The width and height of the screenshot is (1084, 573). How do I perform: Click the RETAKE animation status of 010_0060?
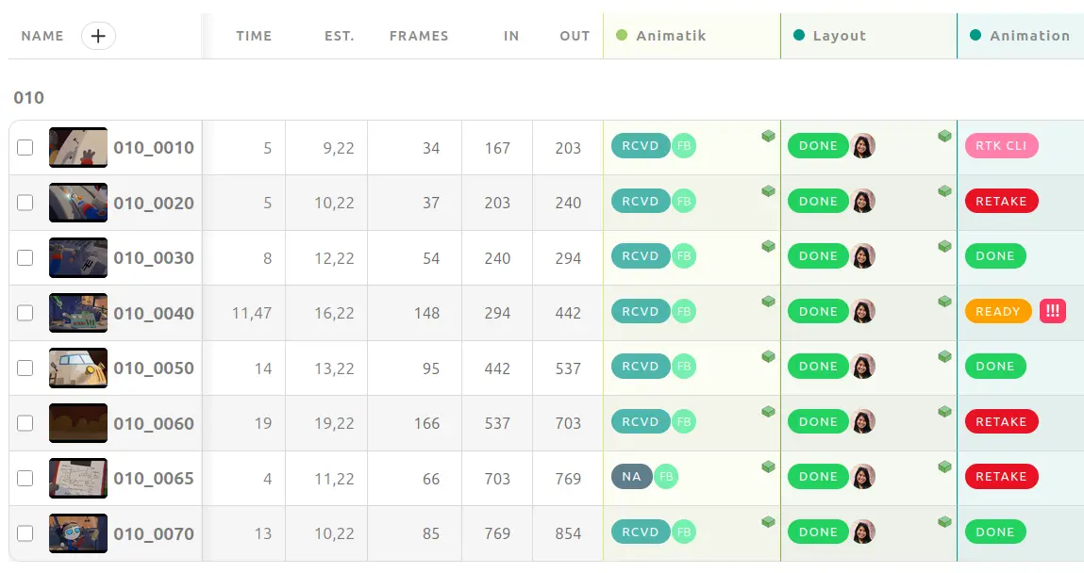(1000, 422)
